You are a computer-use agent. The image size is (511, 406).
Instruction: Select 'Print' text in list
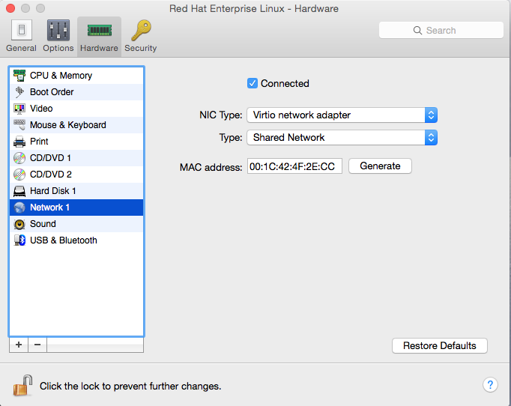click(39, 142)
